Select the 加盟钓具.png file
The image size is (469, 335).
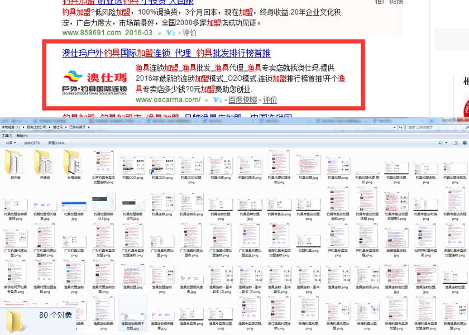click(x=308, y=243)
